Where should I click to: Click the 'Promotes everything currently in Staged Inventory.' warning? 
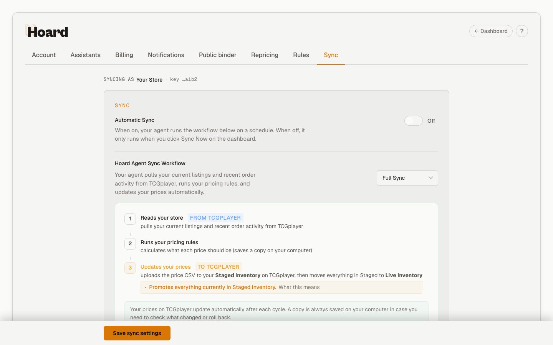coord(212,287)
